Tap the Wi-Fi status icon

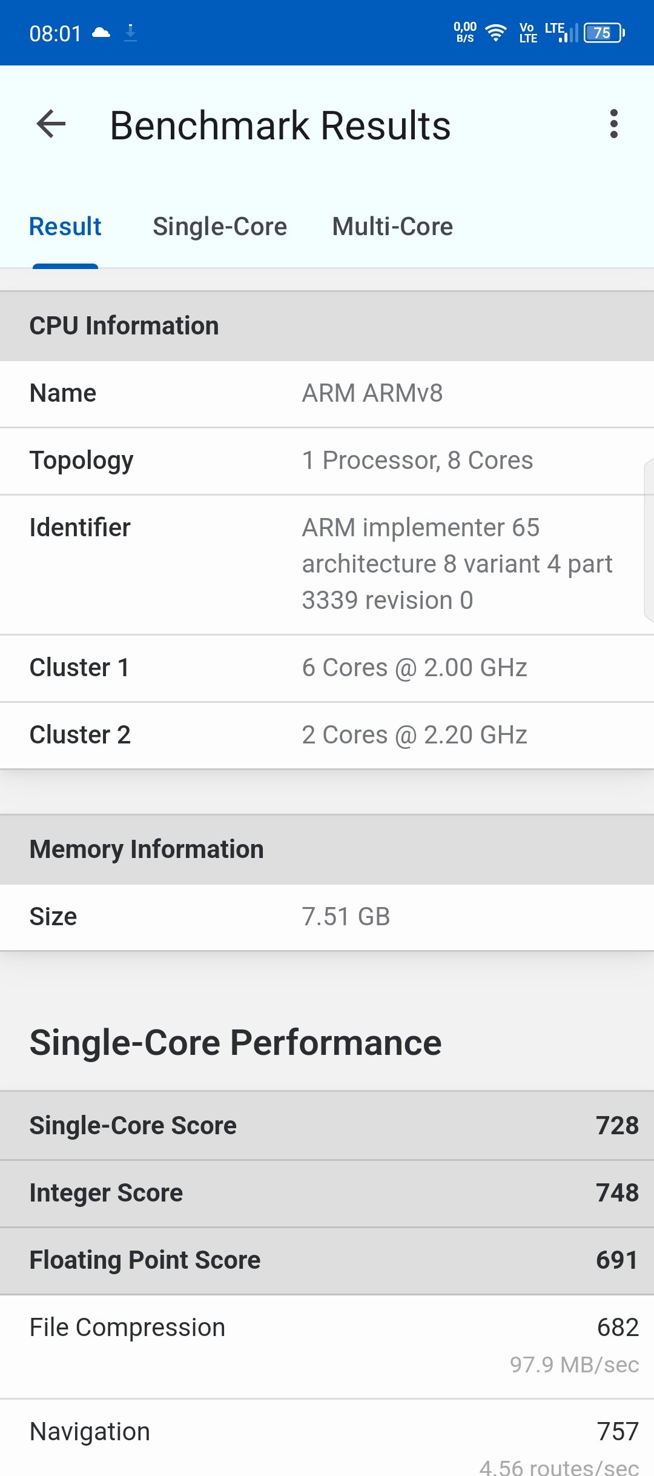click(496, 33)
